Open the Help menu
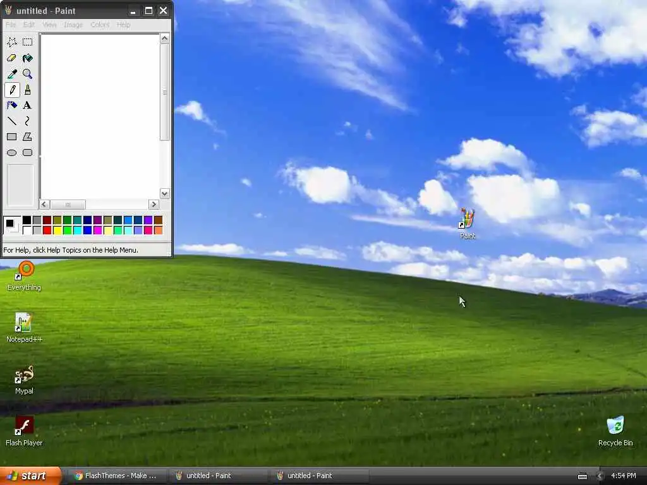Image resolution: width=647 pixels, height=485 pixels. pos(123,25)
